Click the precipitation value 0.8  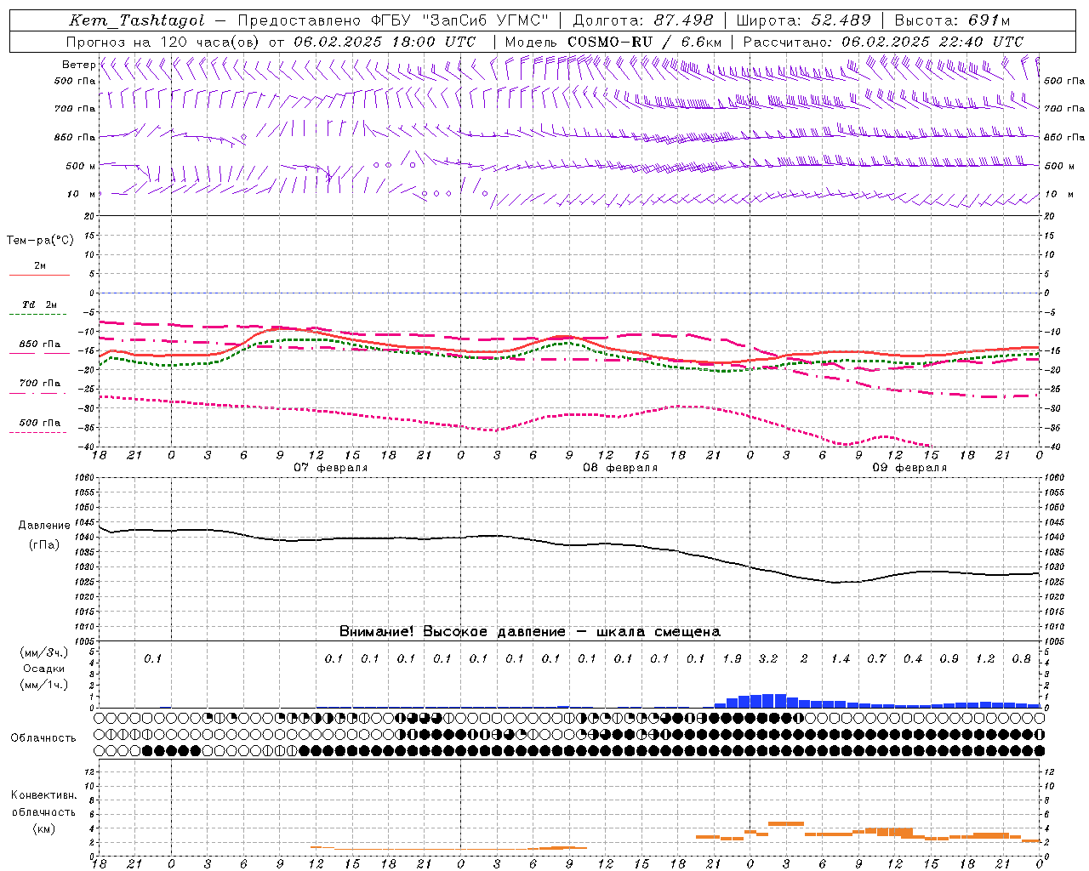point(1022,658)
